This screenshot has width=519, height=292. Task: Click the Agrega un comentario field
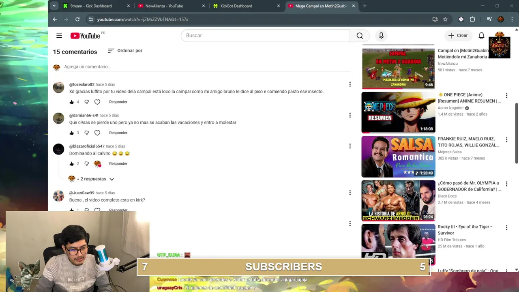click(x=207, y=67)
